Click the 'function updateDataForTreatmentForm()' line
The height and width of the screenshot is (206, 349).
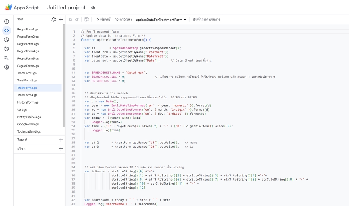pos(116,40)
